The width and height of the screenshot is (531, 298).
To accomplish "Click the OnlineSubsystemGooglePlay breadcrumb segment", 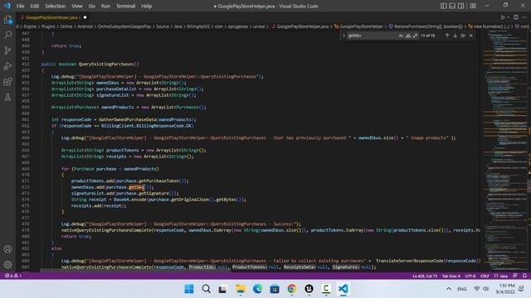I will [124, 26].
